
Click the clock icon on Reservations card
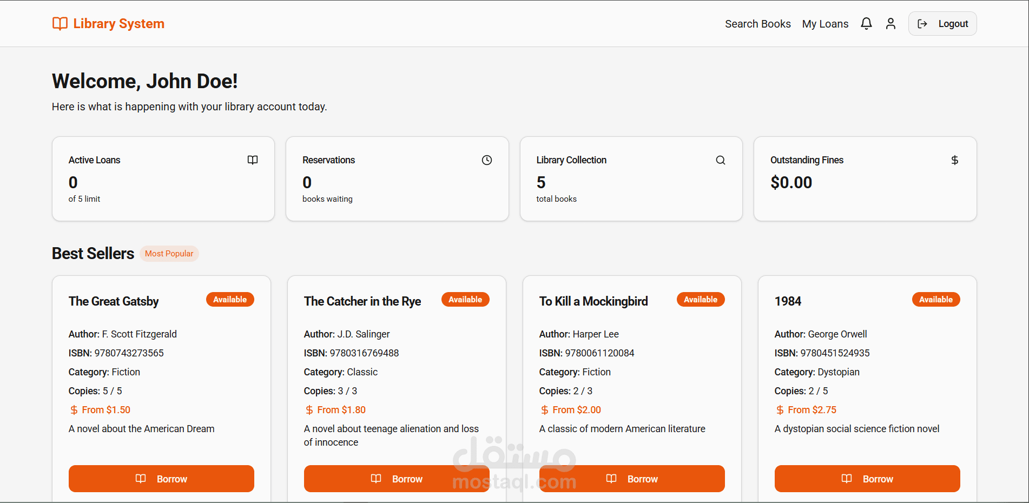click(486, 160)
